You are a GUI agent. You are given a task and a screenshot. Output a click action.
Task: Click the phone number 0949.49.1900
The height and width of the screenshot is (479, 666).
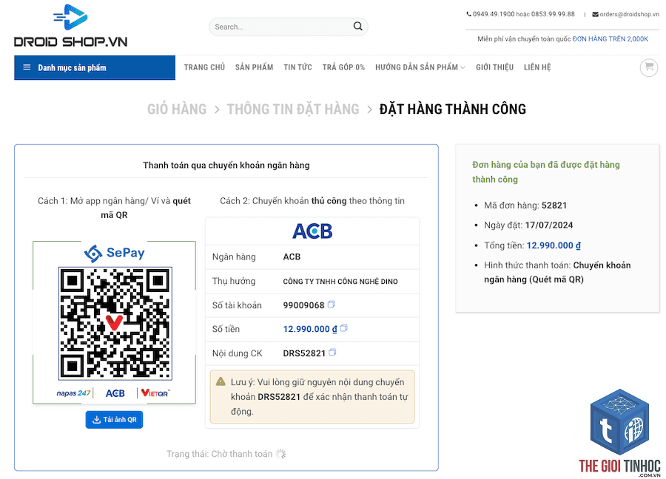(x=494, y=14)
